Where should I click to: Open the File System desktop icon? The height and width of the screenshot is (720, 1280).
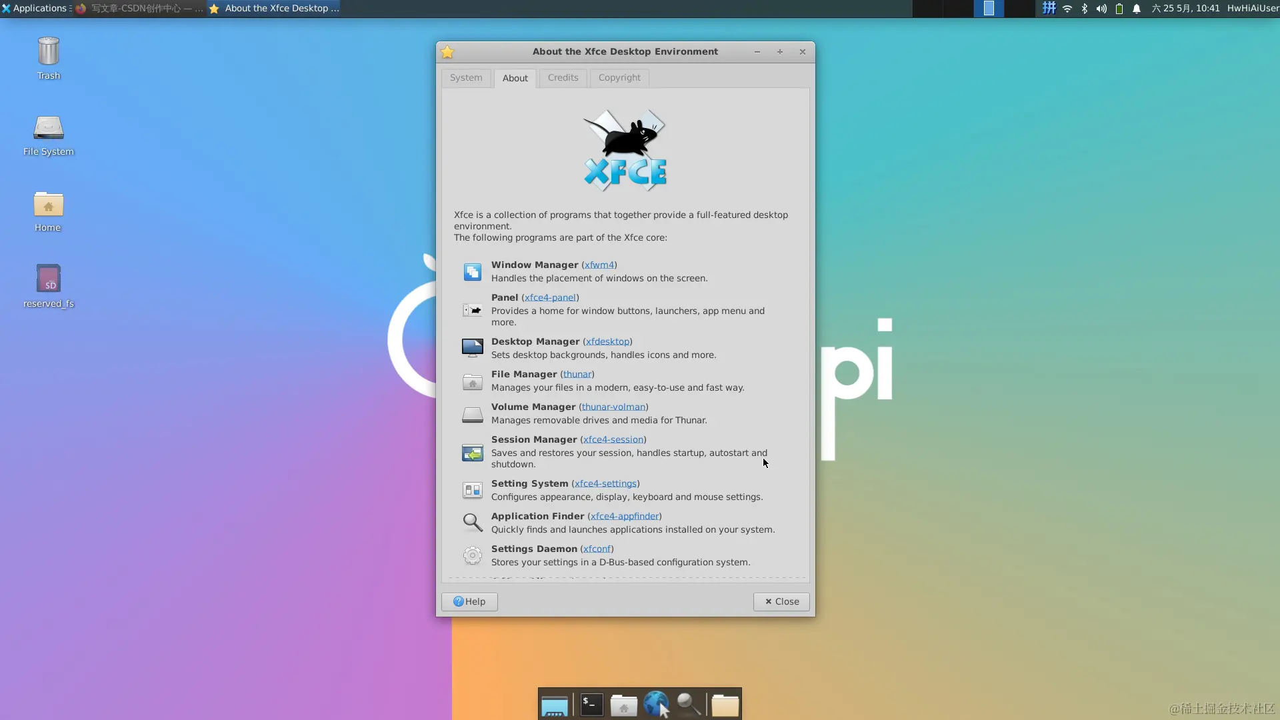pos(48,128)
